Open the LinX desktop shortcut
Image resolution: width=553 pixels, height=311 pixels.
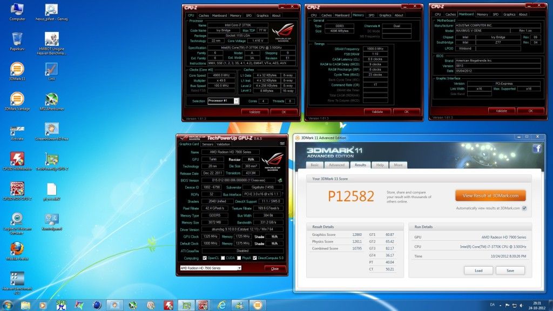(x=51, y=72)
